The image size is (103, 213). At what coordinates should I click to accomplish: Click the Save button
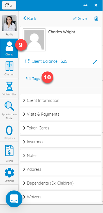80,19
